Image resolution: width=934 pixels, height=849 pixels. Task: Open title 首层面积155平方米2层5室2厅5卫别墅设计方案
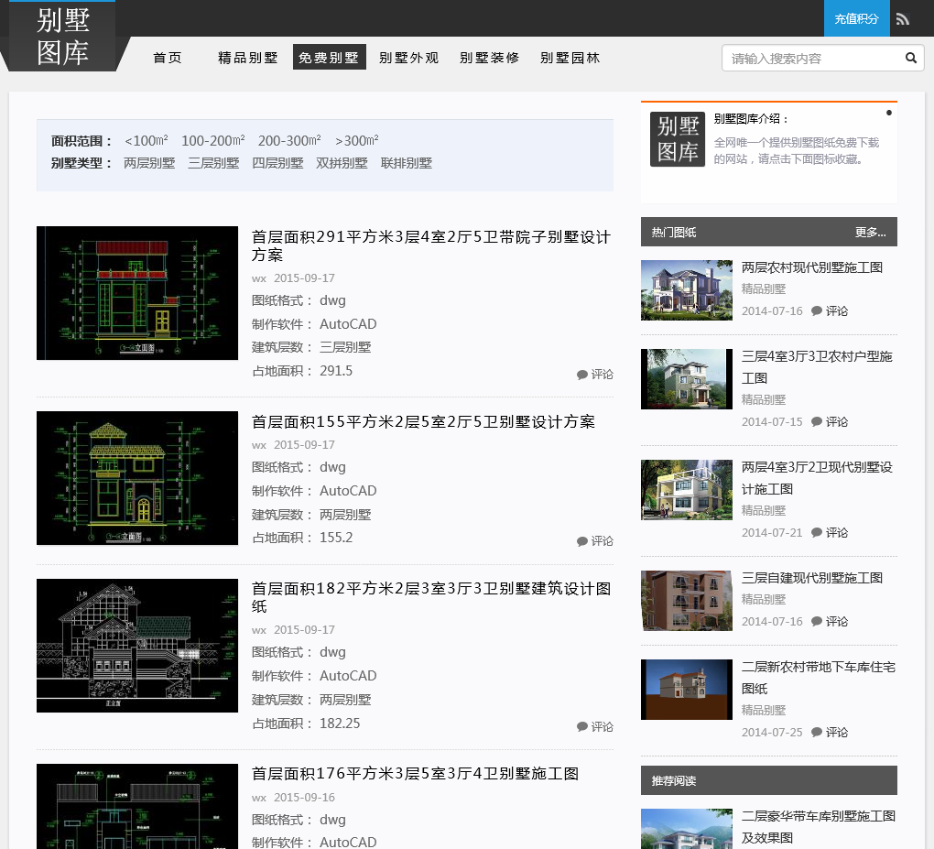(423, 421)
